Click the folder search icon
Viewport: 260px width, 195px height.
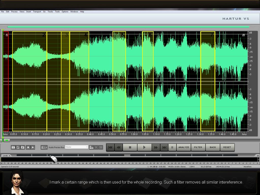(23, 147)
